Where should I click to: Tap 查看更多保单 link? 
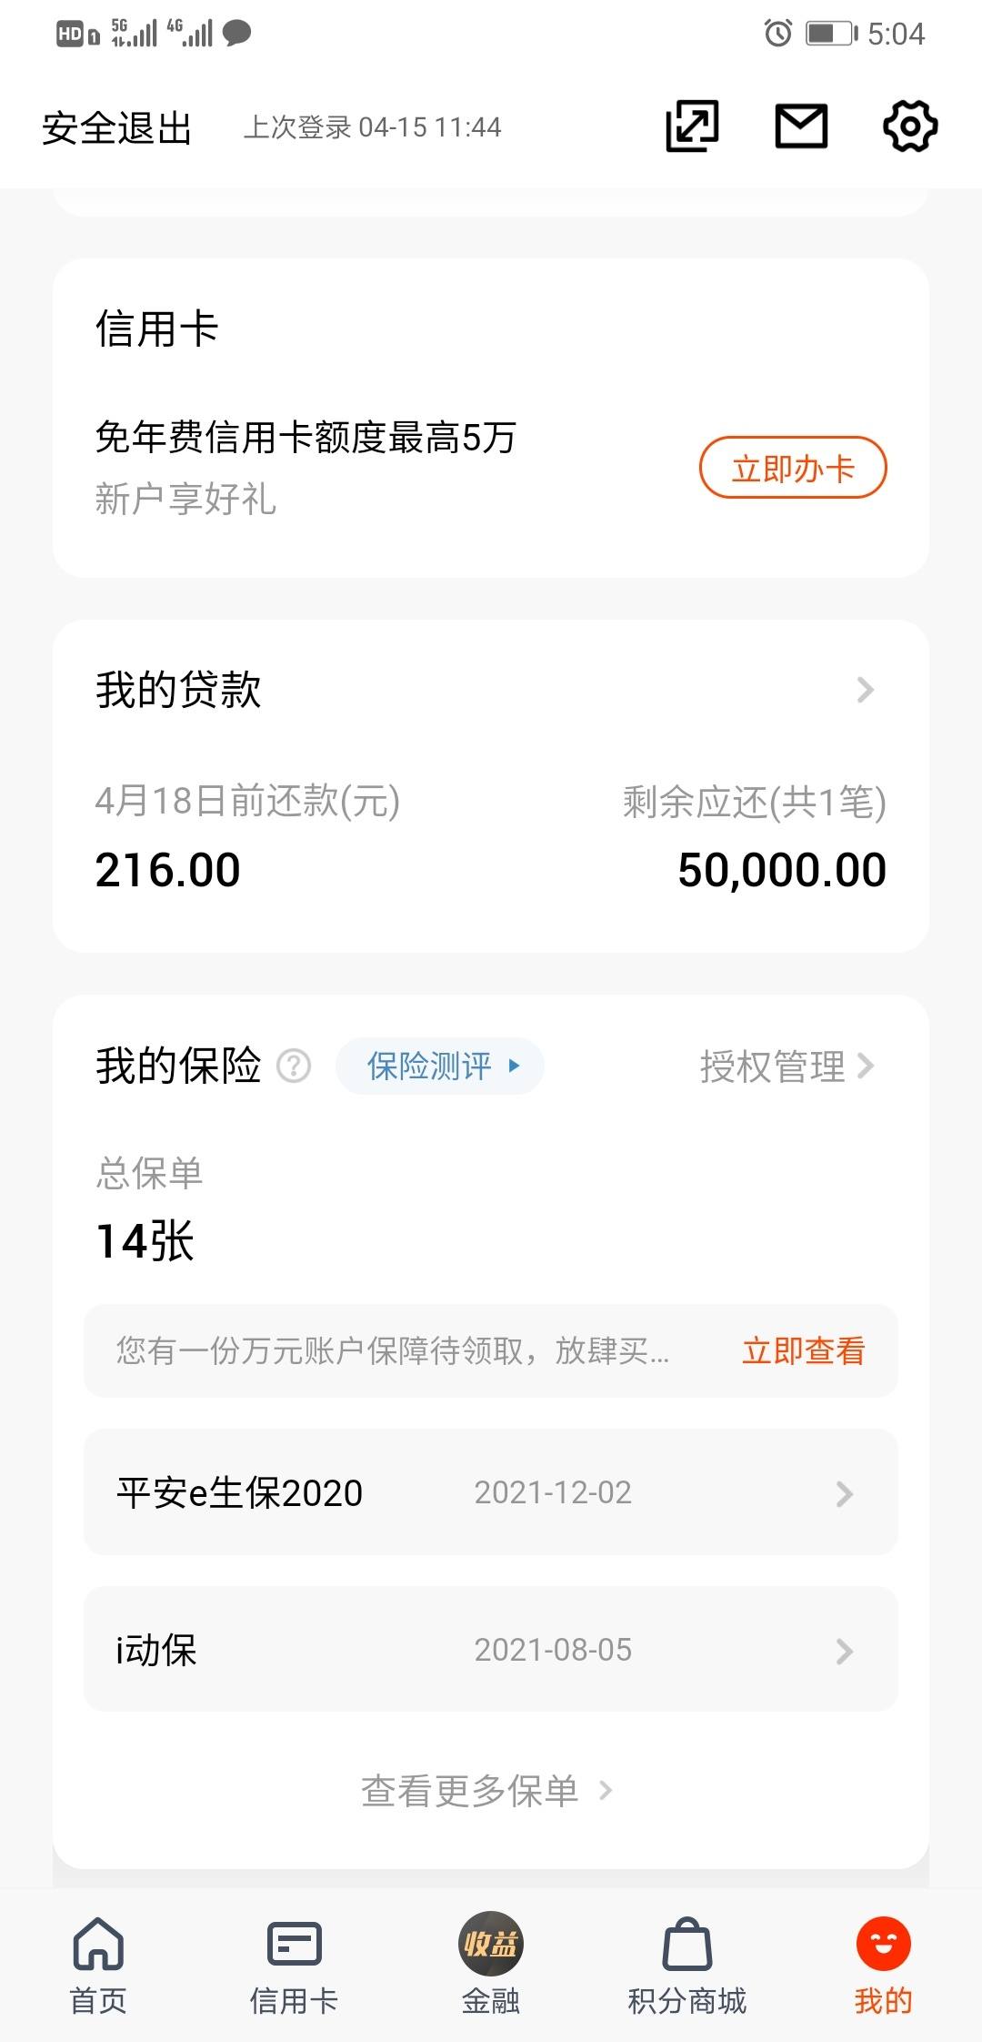pos(487,1791)
